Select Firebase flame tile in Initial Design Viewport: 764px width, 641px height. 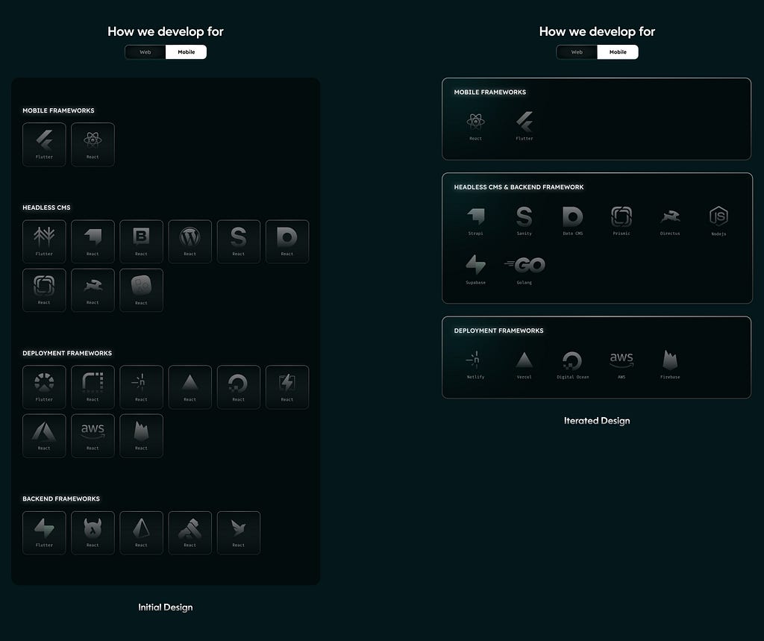click(141, 436)
